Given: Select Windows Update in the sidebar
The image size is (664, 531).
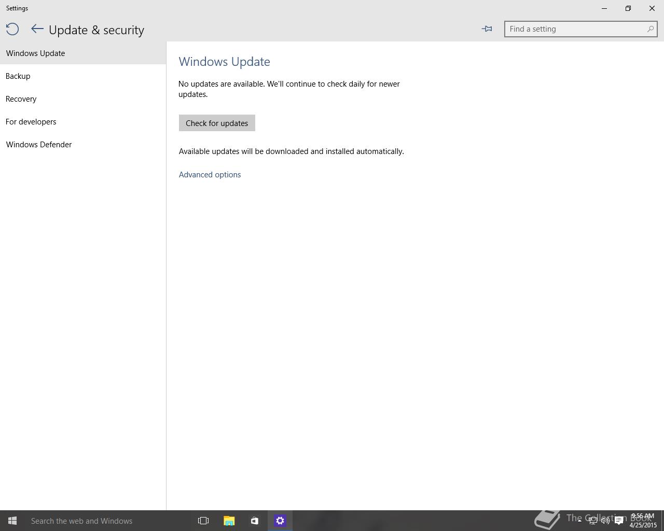Looking at the screenshot, I should coord(83,53).
